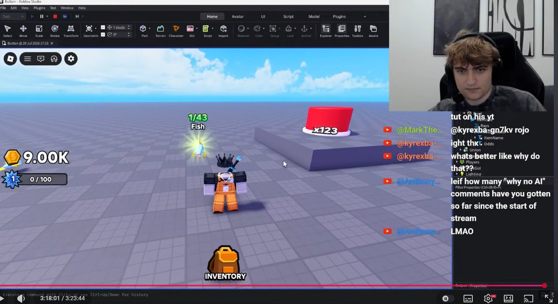Click the YouTube volume speaker icon
This screenshot has height=304, width=558.
click(21, 299)
